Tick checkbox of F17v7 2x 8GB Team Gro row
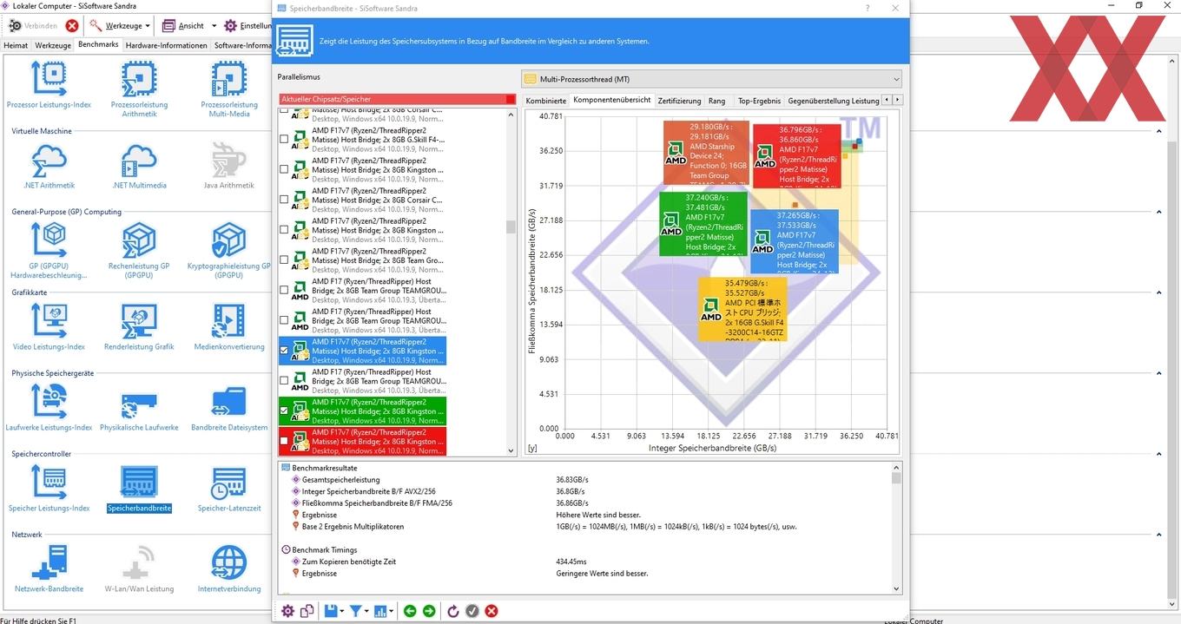 tap(284, 259)
